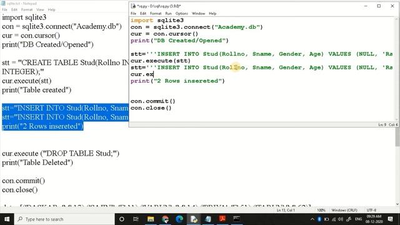The width and height of the screenshot is (400, 225).
Task: Open Task View on the taskbar
Action: coord(136,219)
